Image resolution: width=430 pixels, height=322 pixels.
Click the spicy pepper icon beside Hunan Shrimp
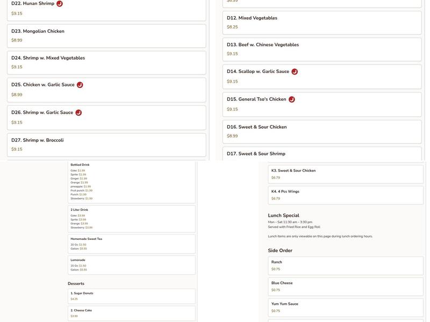pos(60,4)
